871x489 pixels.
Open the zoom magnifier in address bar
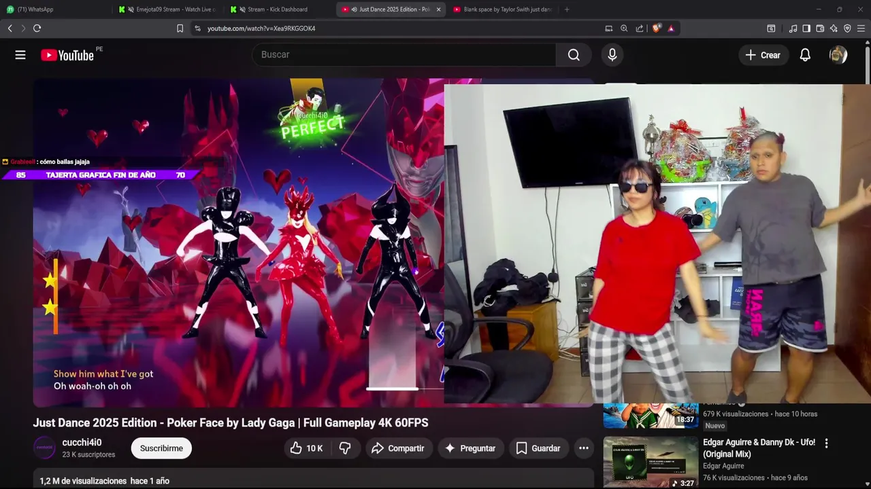pyautogui.click(x=624, y=29)
